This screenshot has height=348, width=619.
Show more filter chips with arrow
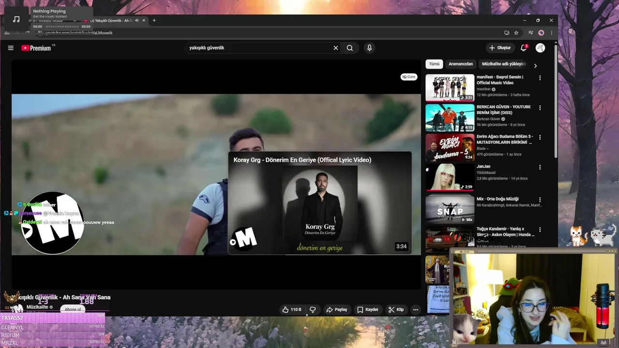tap(535, 65)
